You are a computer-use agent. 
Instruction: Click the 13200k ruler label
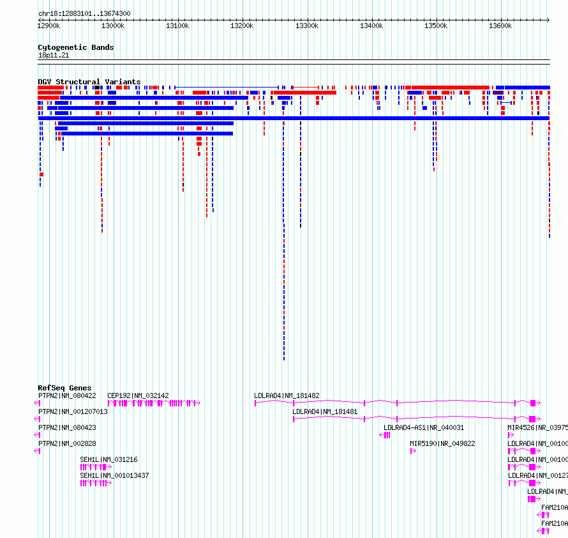pos(242,26)
